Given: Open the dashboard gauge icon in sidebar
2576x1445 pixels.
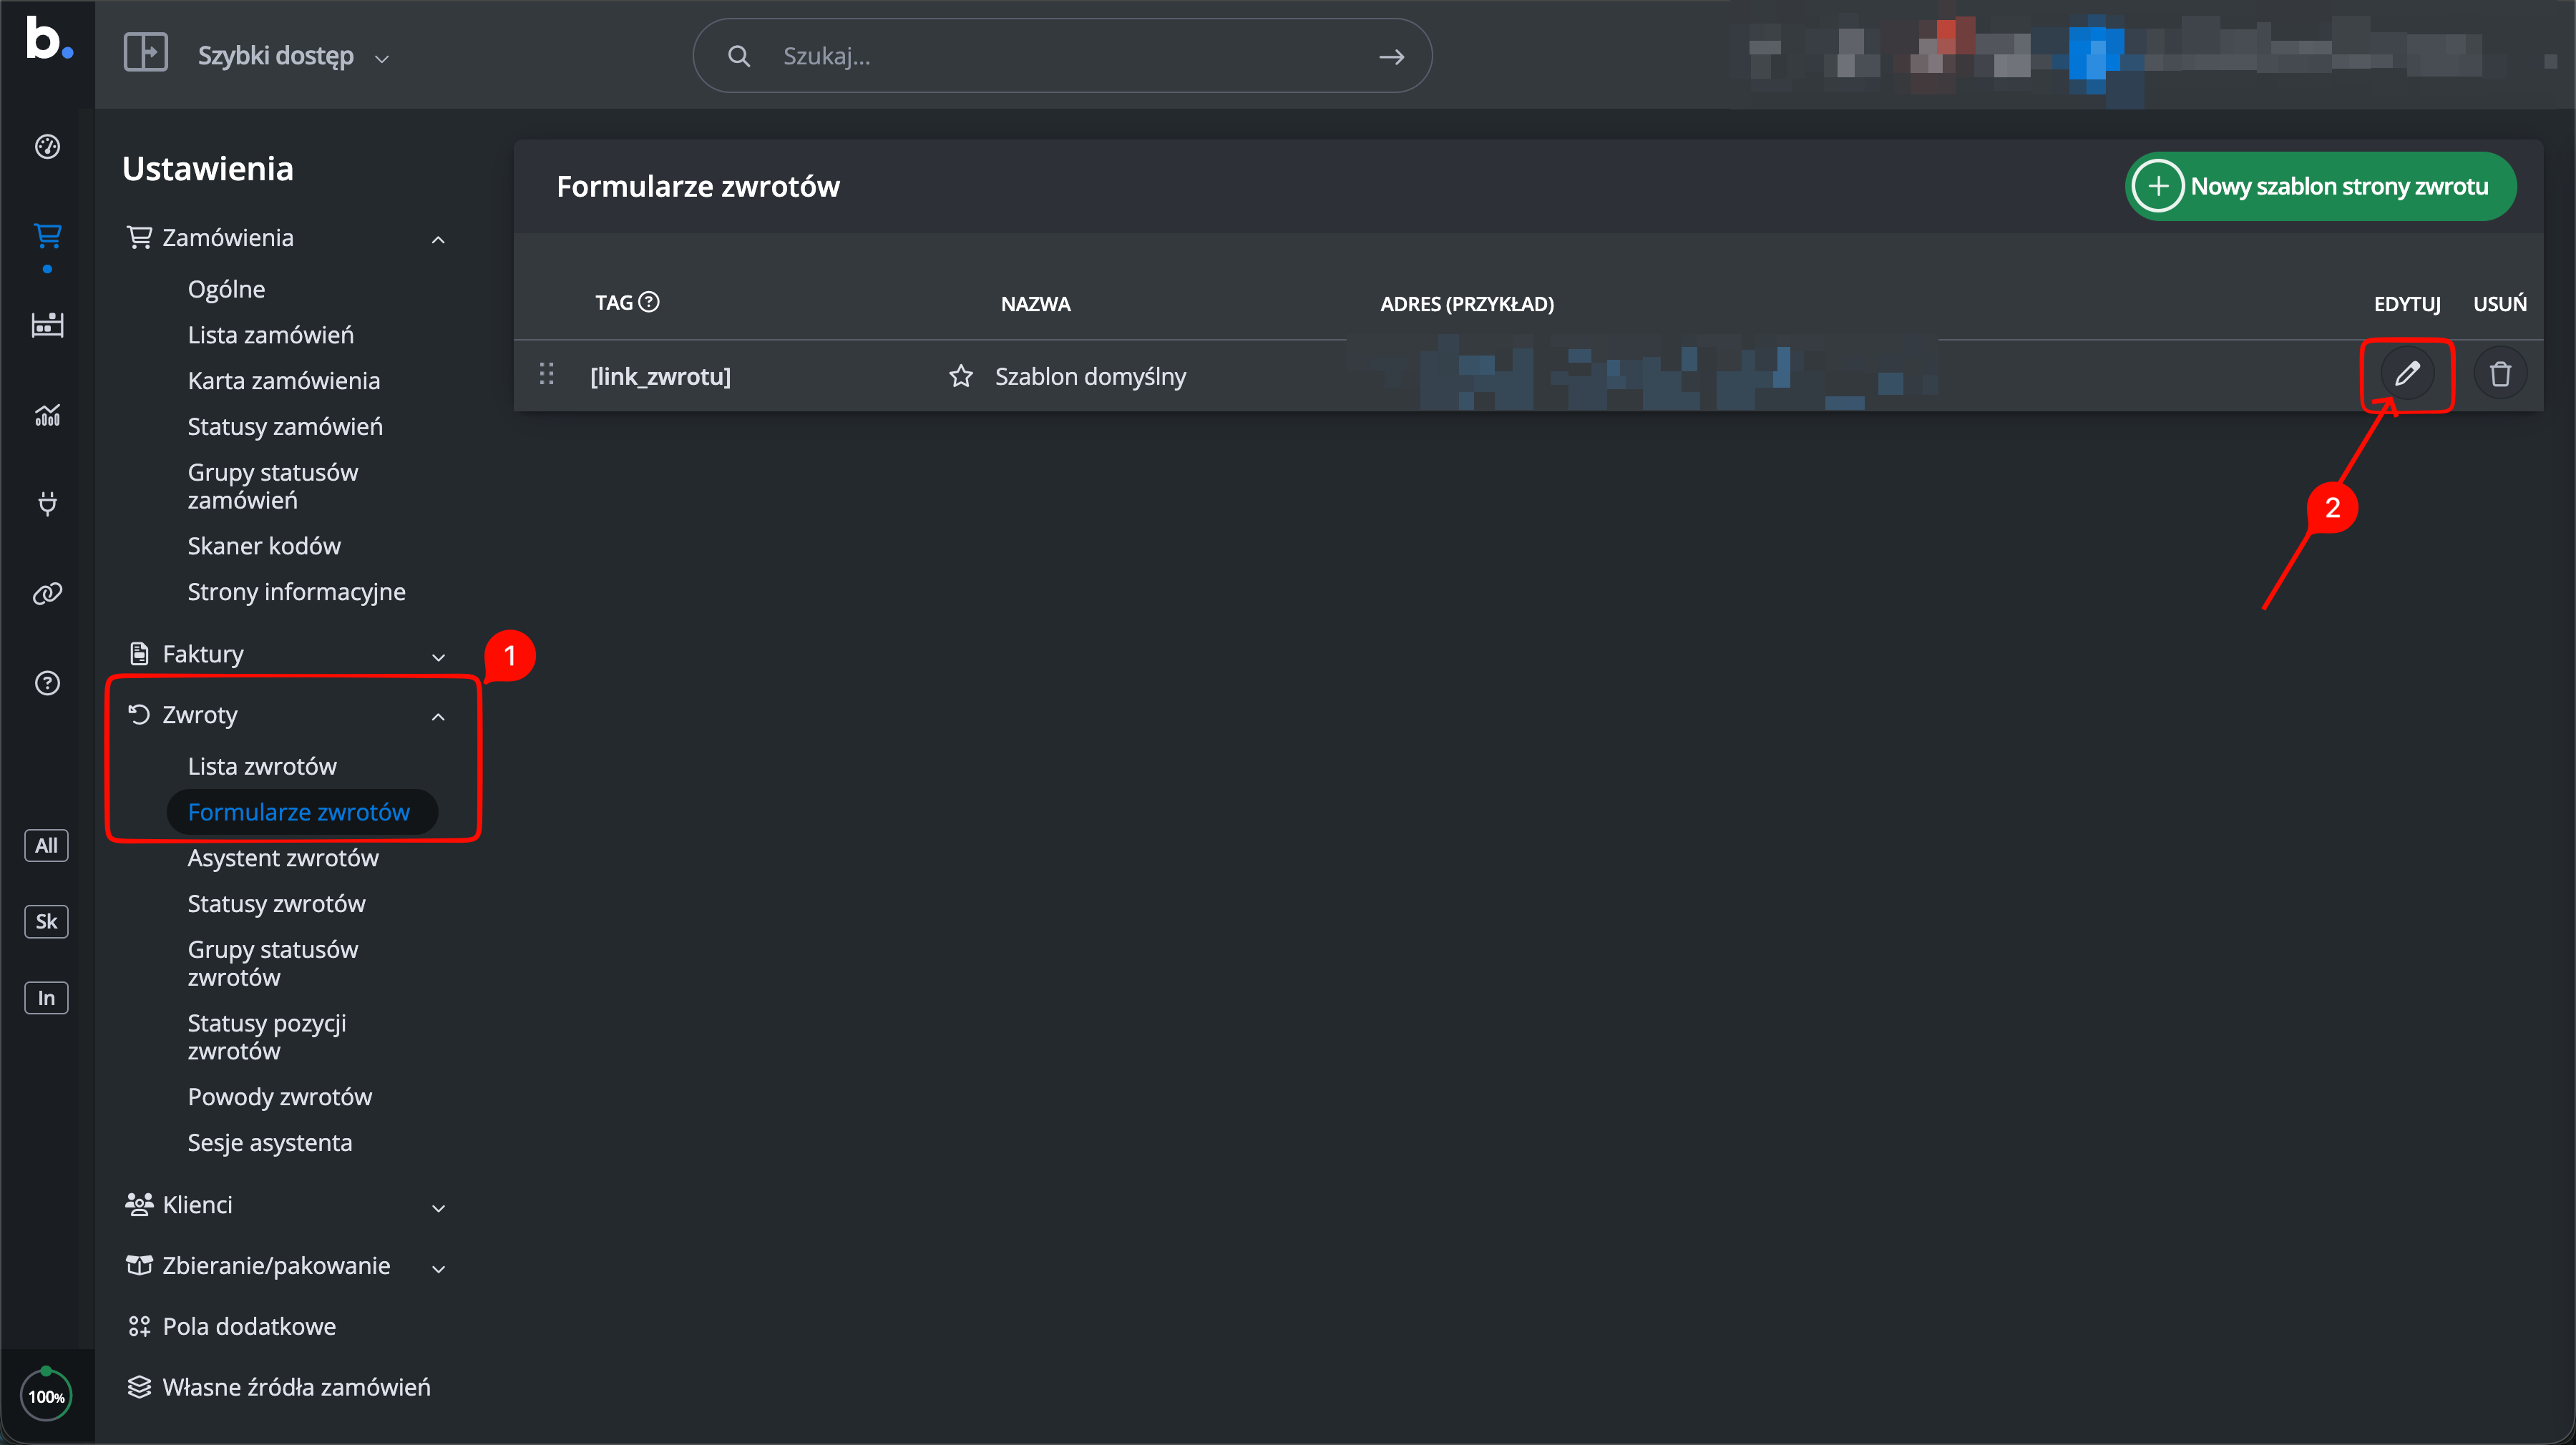Looking at the screenshot, I should coord(47,147).
